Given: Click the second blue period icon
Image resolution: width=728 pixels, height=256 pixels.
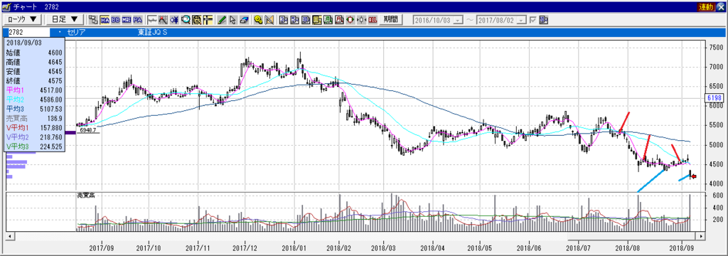Looking at the screenshot, I should (295, 19).
